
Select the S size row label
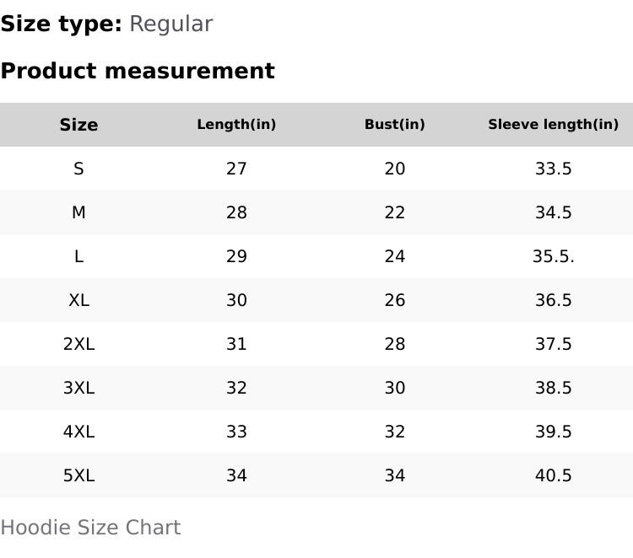tap(78, 169)
